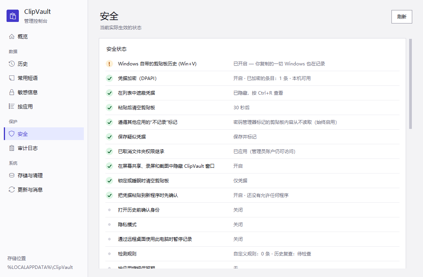Click the value 已应用（管理员账户仍可访问）
The image size is (423, 277).
pyautogui.click(x=265, y=151)
